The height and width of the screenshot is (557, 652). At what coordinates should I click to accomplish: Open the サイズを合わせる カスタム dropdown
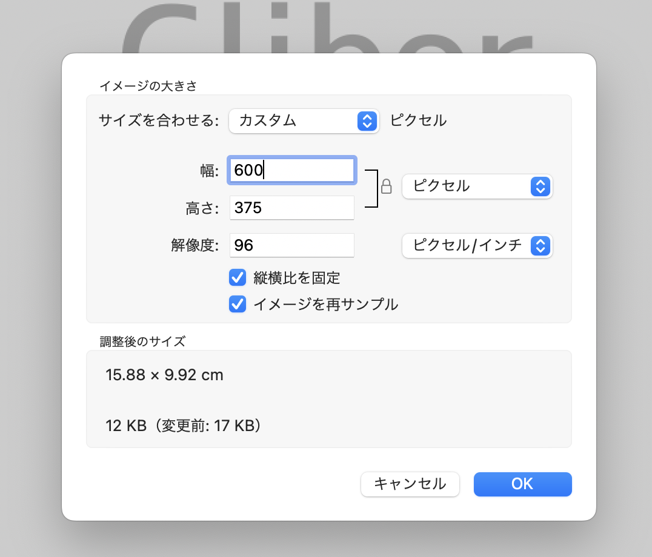click(304, 121)
